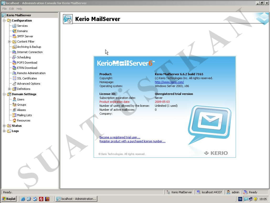Select Mailing Lists tree item text
The height and width of the screenshot is (203, 270).
tap(24, 115)
